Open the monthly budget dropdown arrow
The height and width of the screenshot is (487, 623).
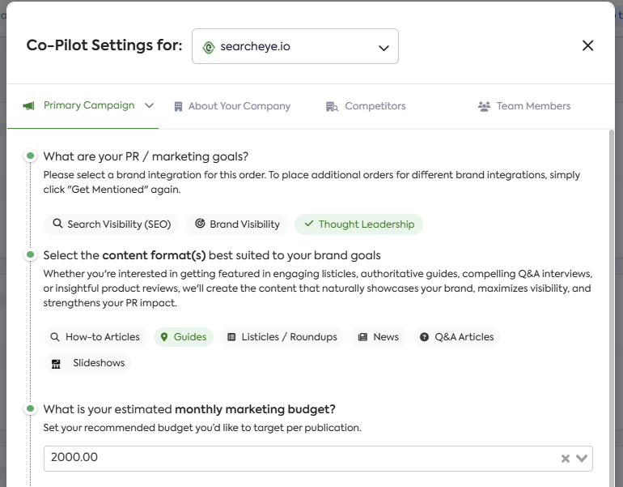pyautogui.click(x=582, y=459)
